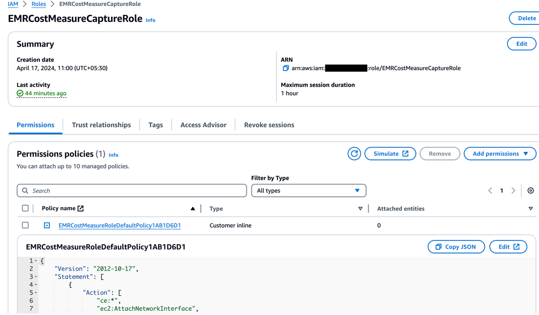The width and height of the screenshot is (539, 315).
Task: Navigate to Roles in the breadcrumb
Action: 38,4
